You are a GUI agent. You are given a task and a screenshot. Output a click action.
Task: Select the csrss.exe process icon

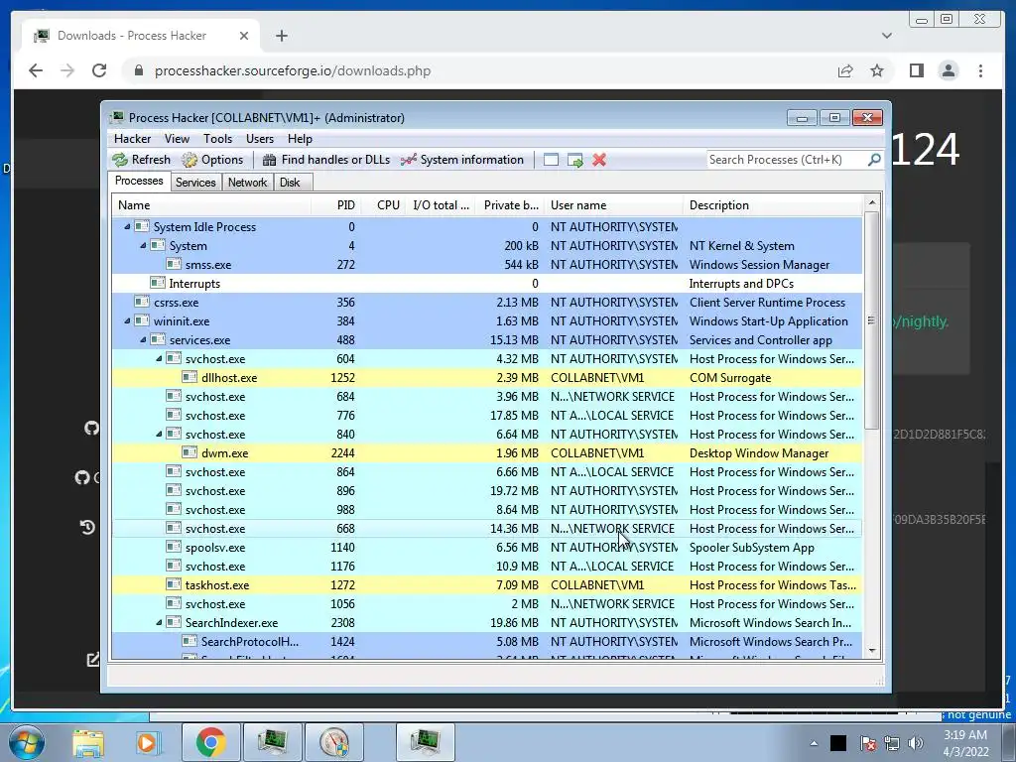141,302
